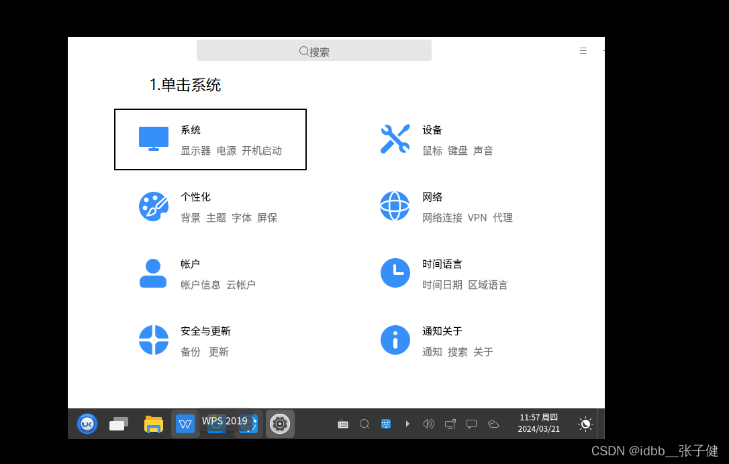
Task: Click show desktop strip at taskbar end
Action: point(601,424)
